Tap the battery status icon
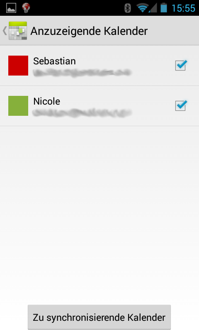This screenshot has height=332, width=199. click(164, 8)
